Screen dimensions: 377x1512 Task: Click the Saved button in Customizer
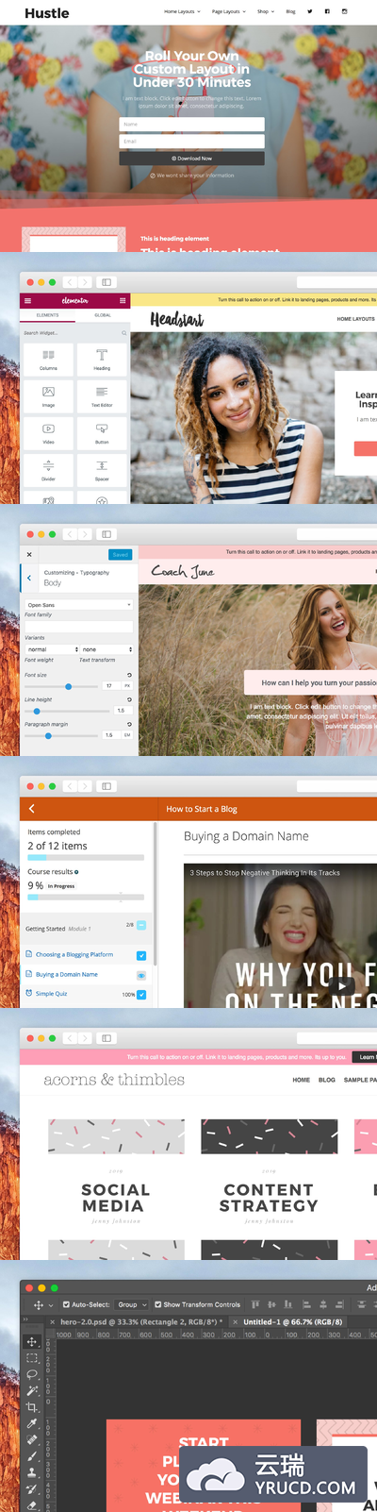point(121,555)
